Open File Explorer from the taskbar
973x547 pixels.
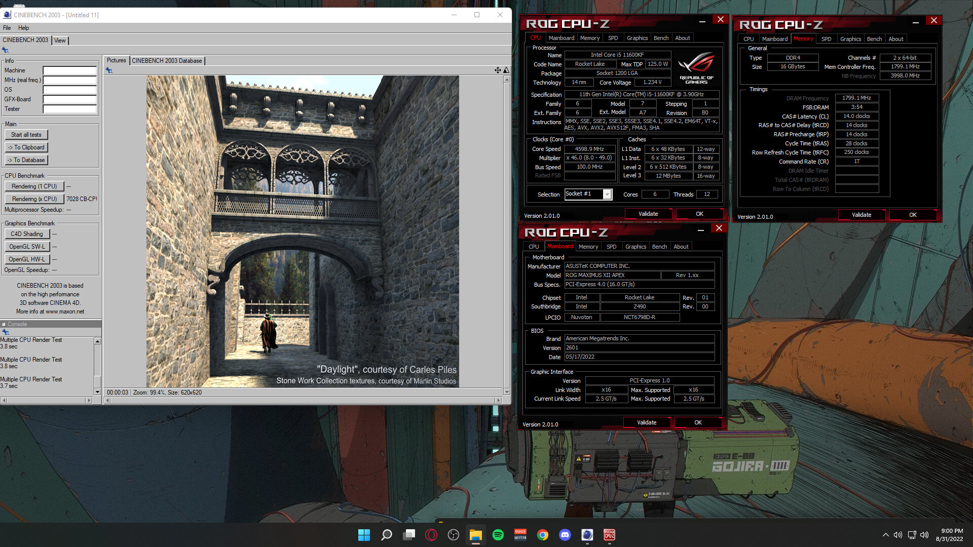[x=475, y=535]
